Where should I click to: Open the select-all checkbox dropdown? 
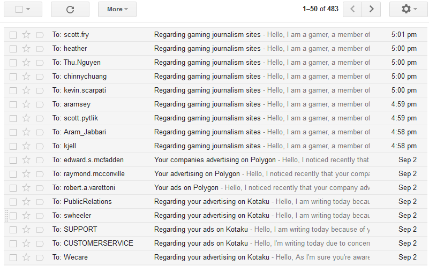[27, 9]
